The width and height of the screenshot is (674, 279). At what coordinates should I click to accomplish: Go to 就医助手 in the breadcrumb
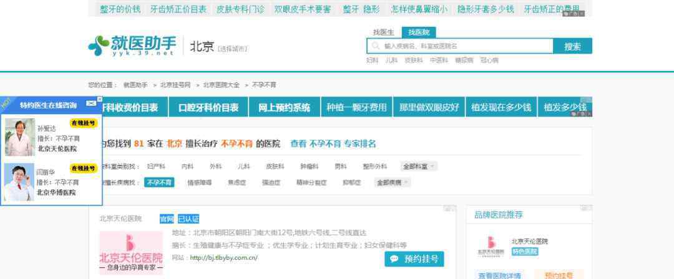[135, 85]
